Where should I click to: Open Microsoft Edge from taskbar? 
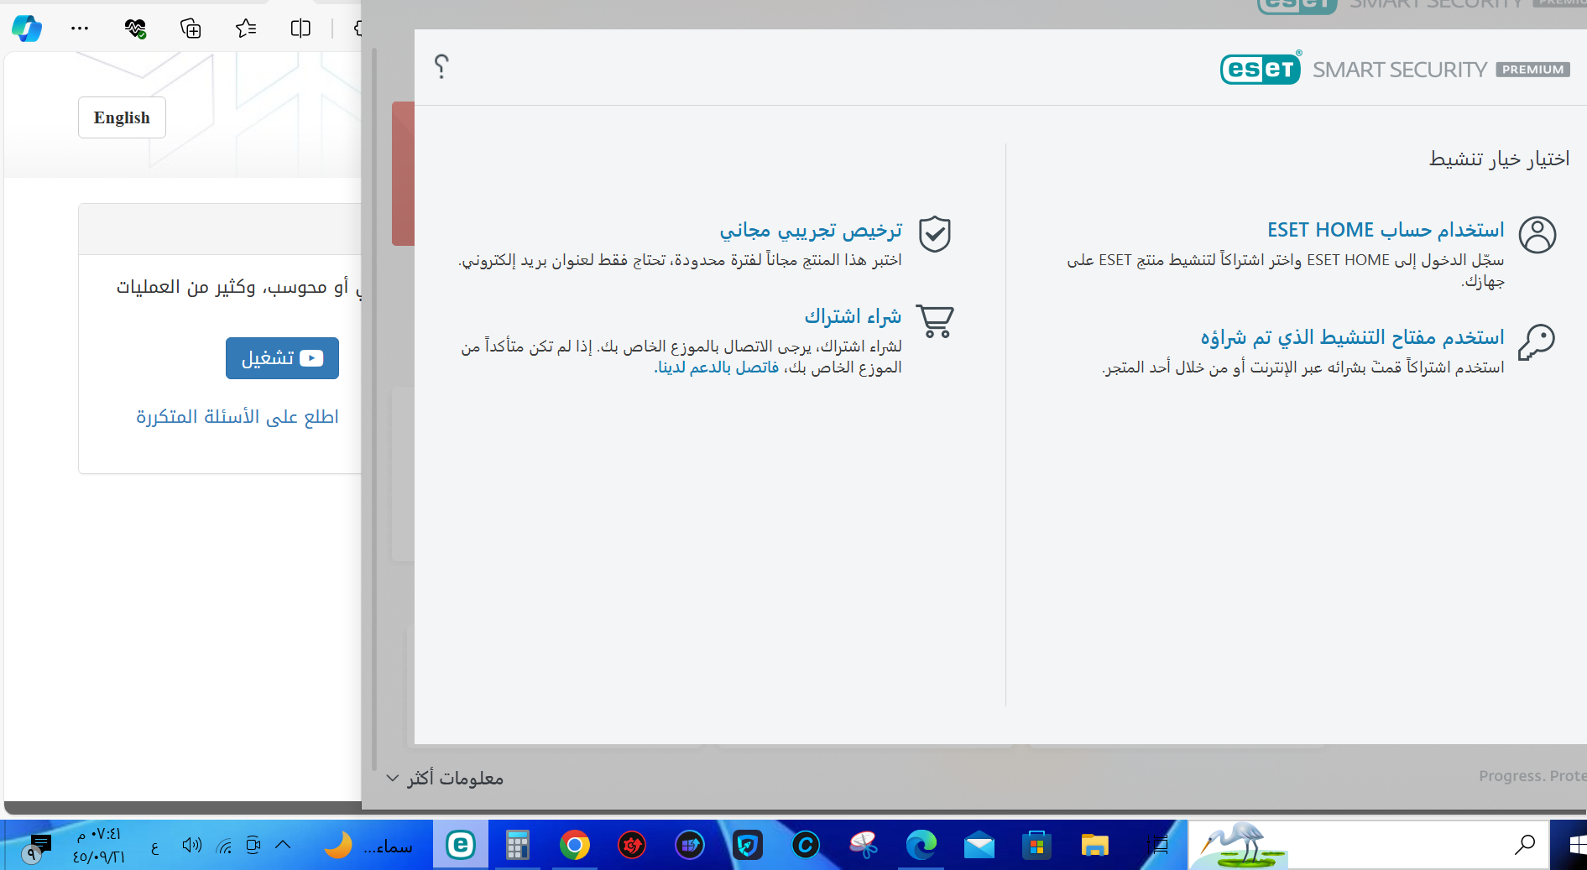[x=921, y=845]
